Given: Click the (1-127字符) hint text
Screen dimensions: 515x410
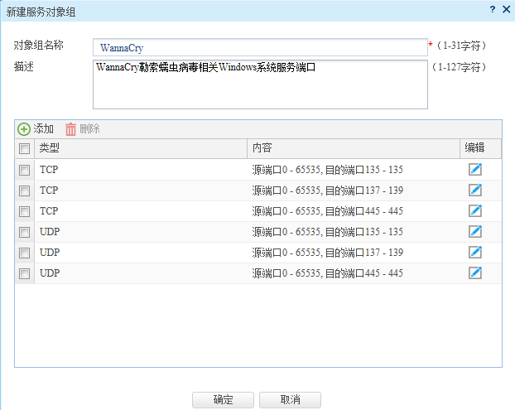Looking at the screenshot, I should (459, 67).
